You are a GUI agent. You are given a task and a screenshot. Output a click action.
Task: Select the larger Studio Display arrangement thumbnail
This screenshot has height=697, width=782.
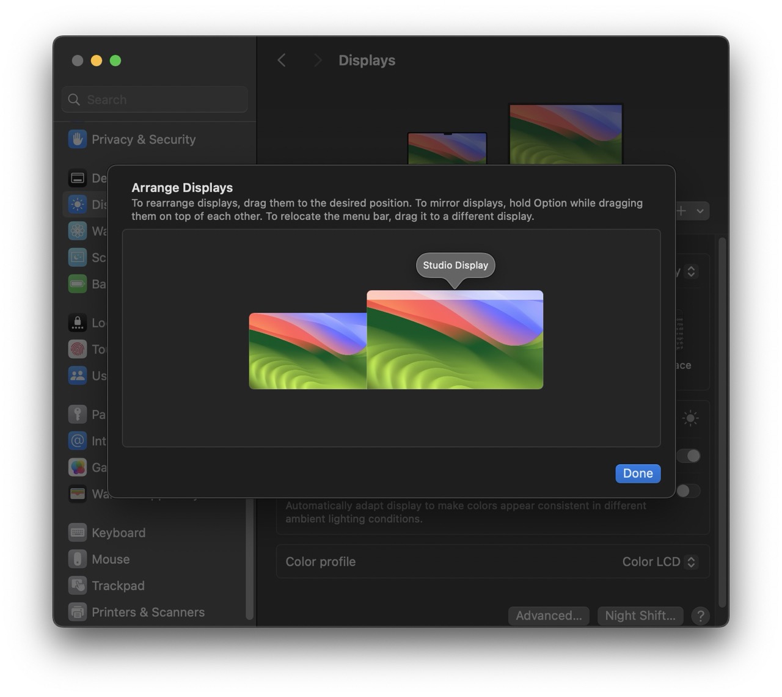(x=455, y=340)
